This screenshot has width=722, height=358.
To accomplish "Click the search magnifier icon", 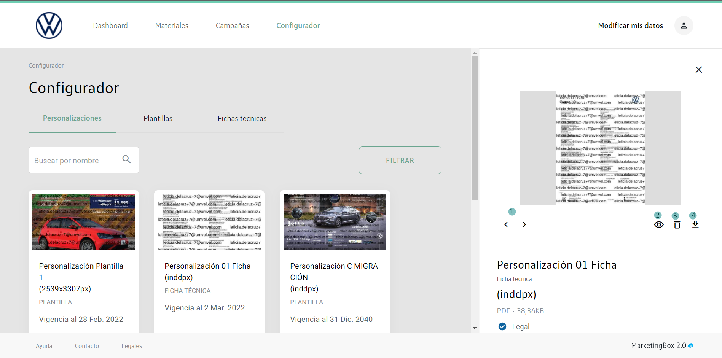I will tap(126, 159).
